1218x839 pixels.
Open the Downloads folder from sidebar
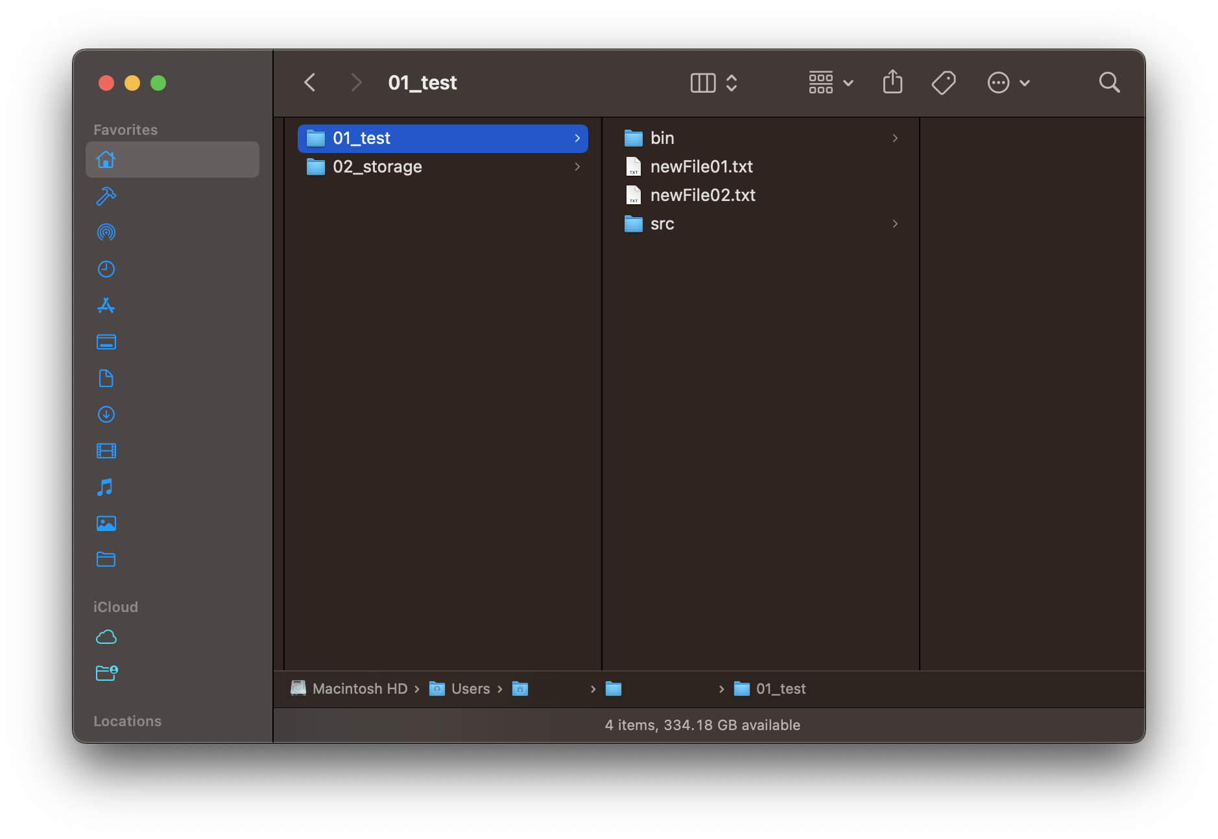tap(106, 414)
